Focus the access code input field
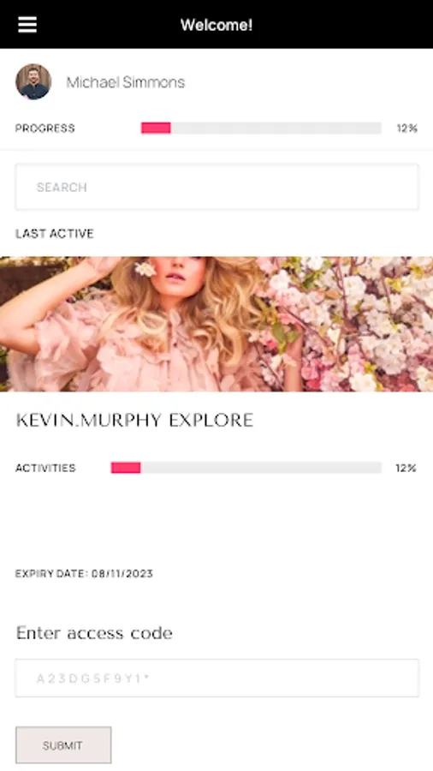Screen dimensions: 433x771 pyautogui.click(x=217, y=678)
